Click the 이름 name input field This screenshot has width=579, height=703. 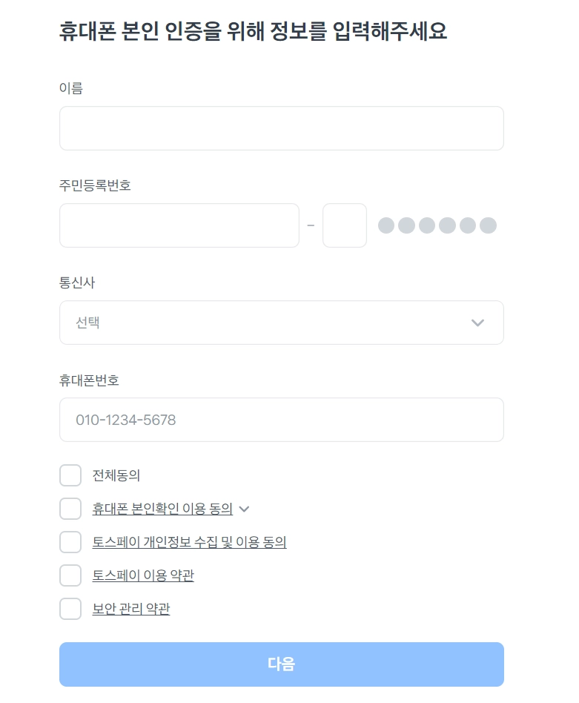(281, 128)
